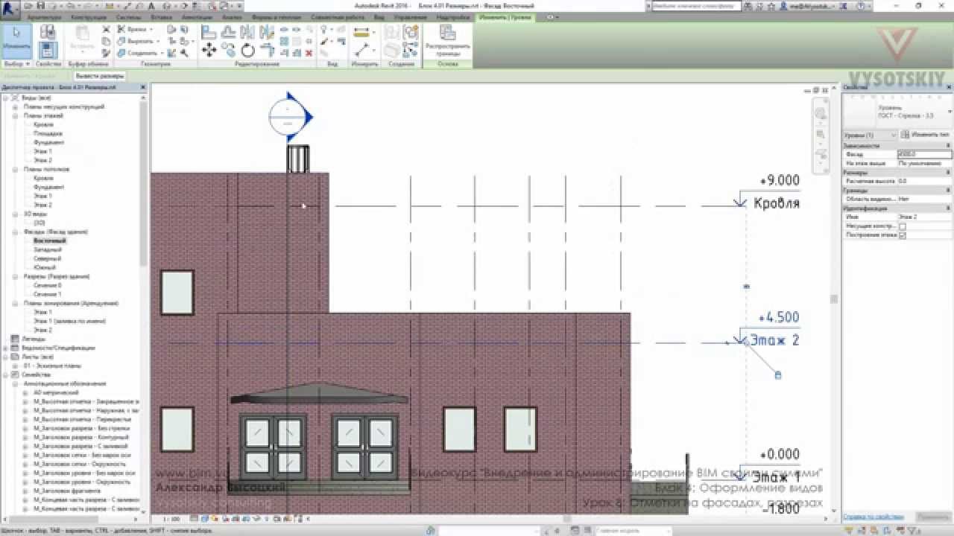This screenshot has height=536, width=954.
Task: Select Северный view in project browser
Action: click(x=48, y=259)
